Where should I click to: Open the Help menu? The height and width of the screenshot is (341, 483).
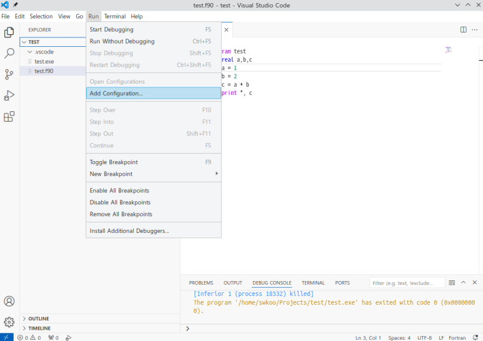point(136,16)
